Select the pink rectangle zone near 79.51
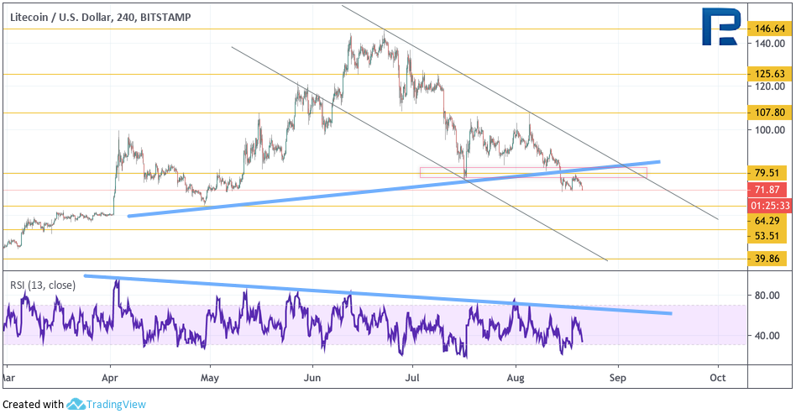This screenshot has width=796, height=419. [533, 173]
